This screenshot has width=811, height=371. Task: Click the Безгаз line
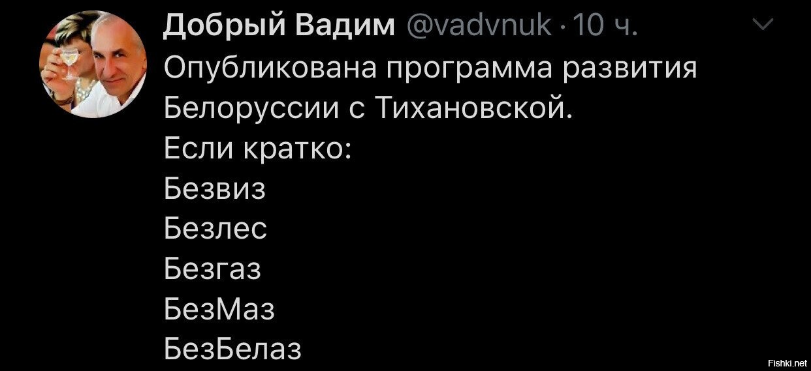tap(212, 269)
